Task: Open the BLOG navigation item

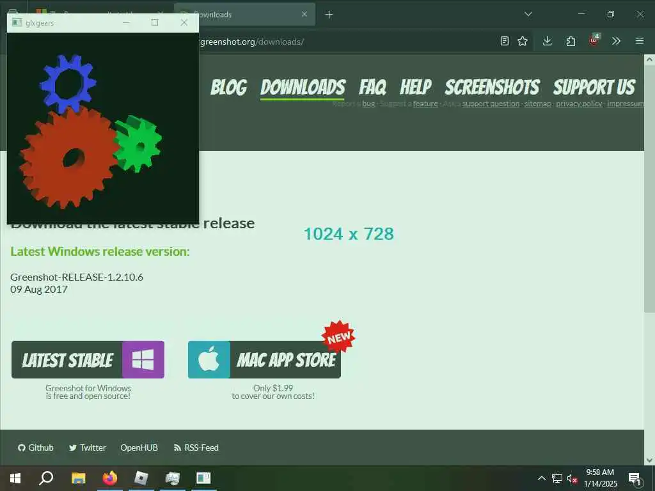Action: coord(228,87)
